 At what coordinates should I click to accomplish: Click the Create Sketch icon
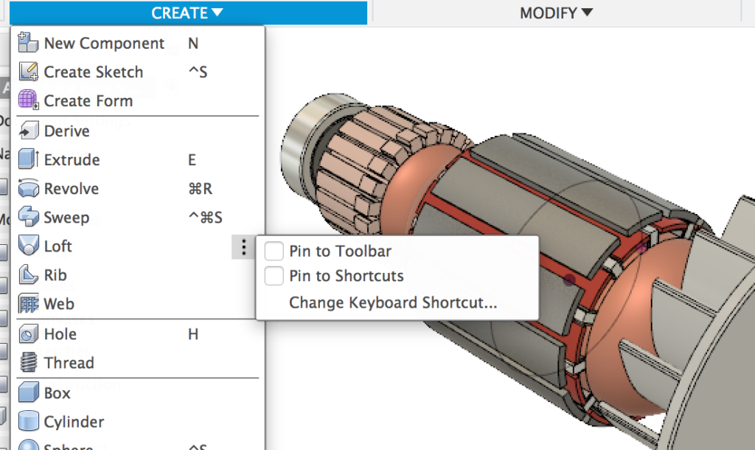coord(27,72)
